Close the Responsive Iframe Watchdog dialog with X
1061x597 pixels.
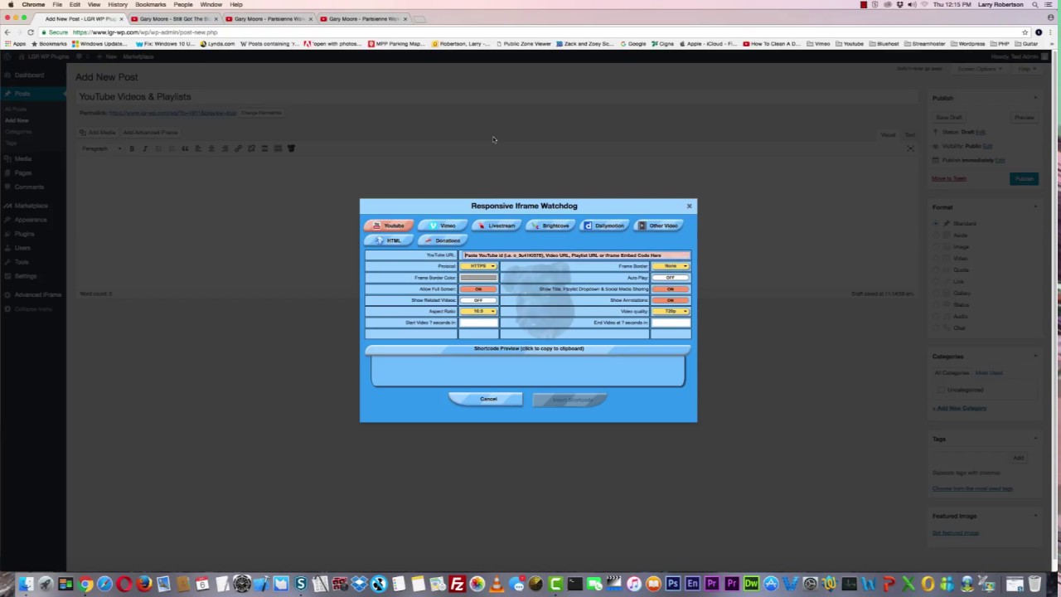pyautogui.click(x=689, y=206)
